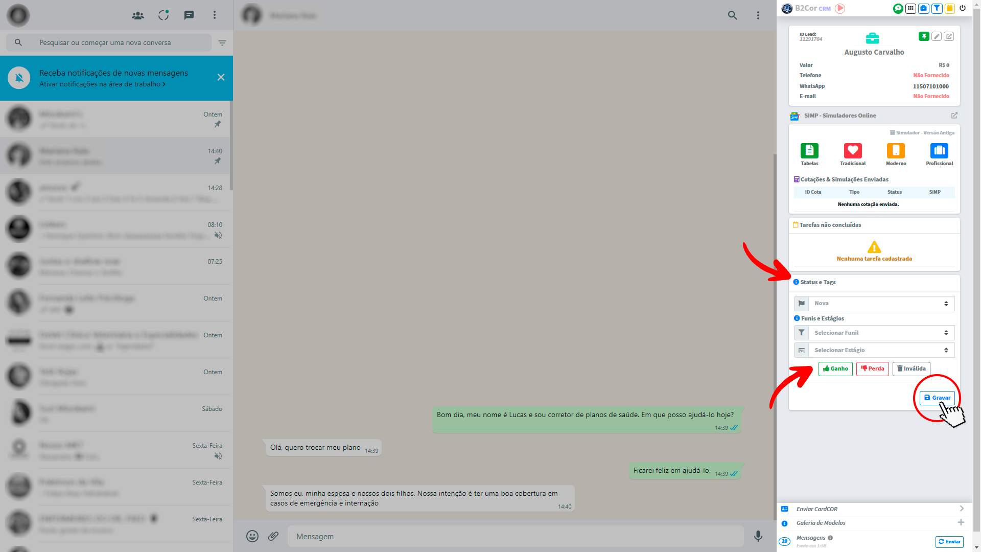
Task: Click the Profissional simulator icon
Action: [939, 151]
